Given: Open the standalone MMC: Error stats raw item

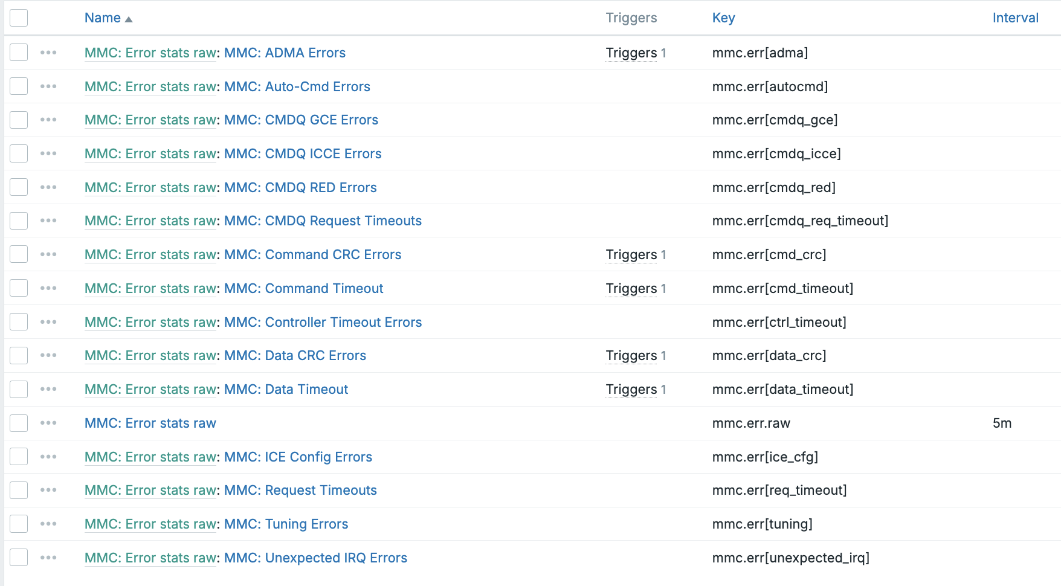Looking at the screenshot, I should 150,423.
